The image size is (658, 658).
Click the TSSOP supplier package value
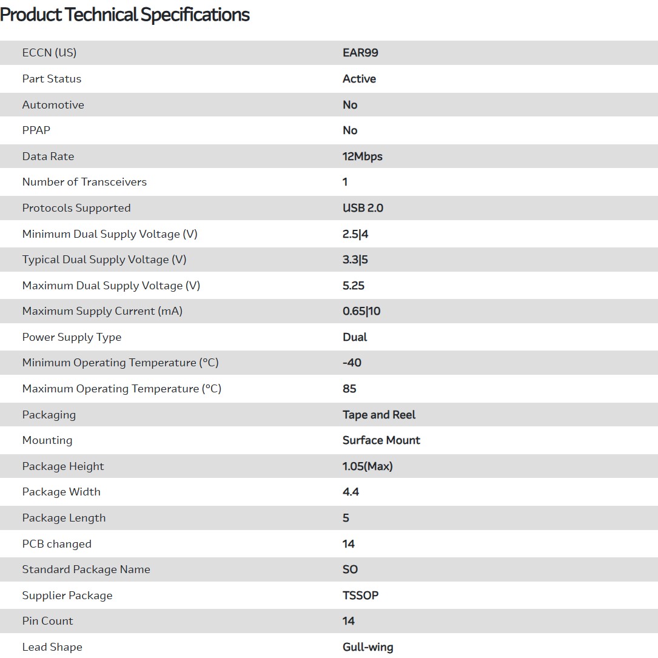point(360,596)
